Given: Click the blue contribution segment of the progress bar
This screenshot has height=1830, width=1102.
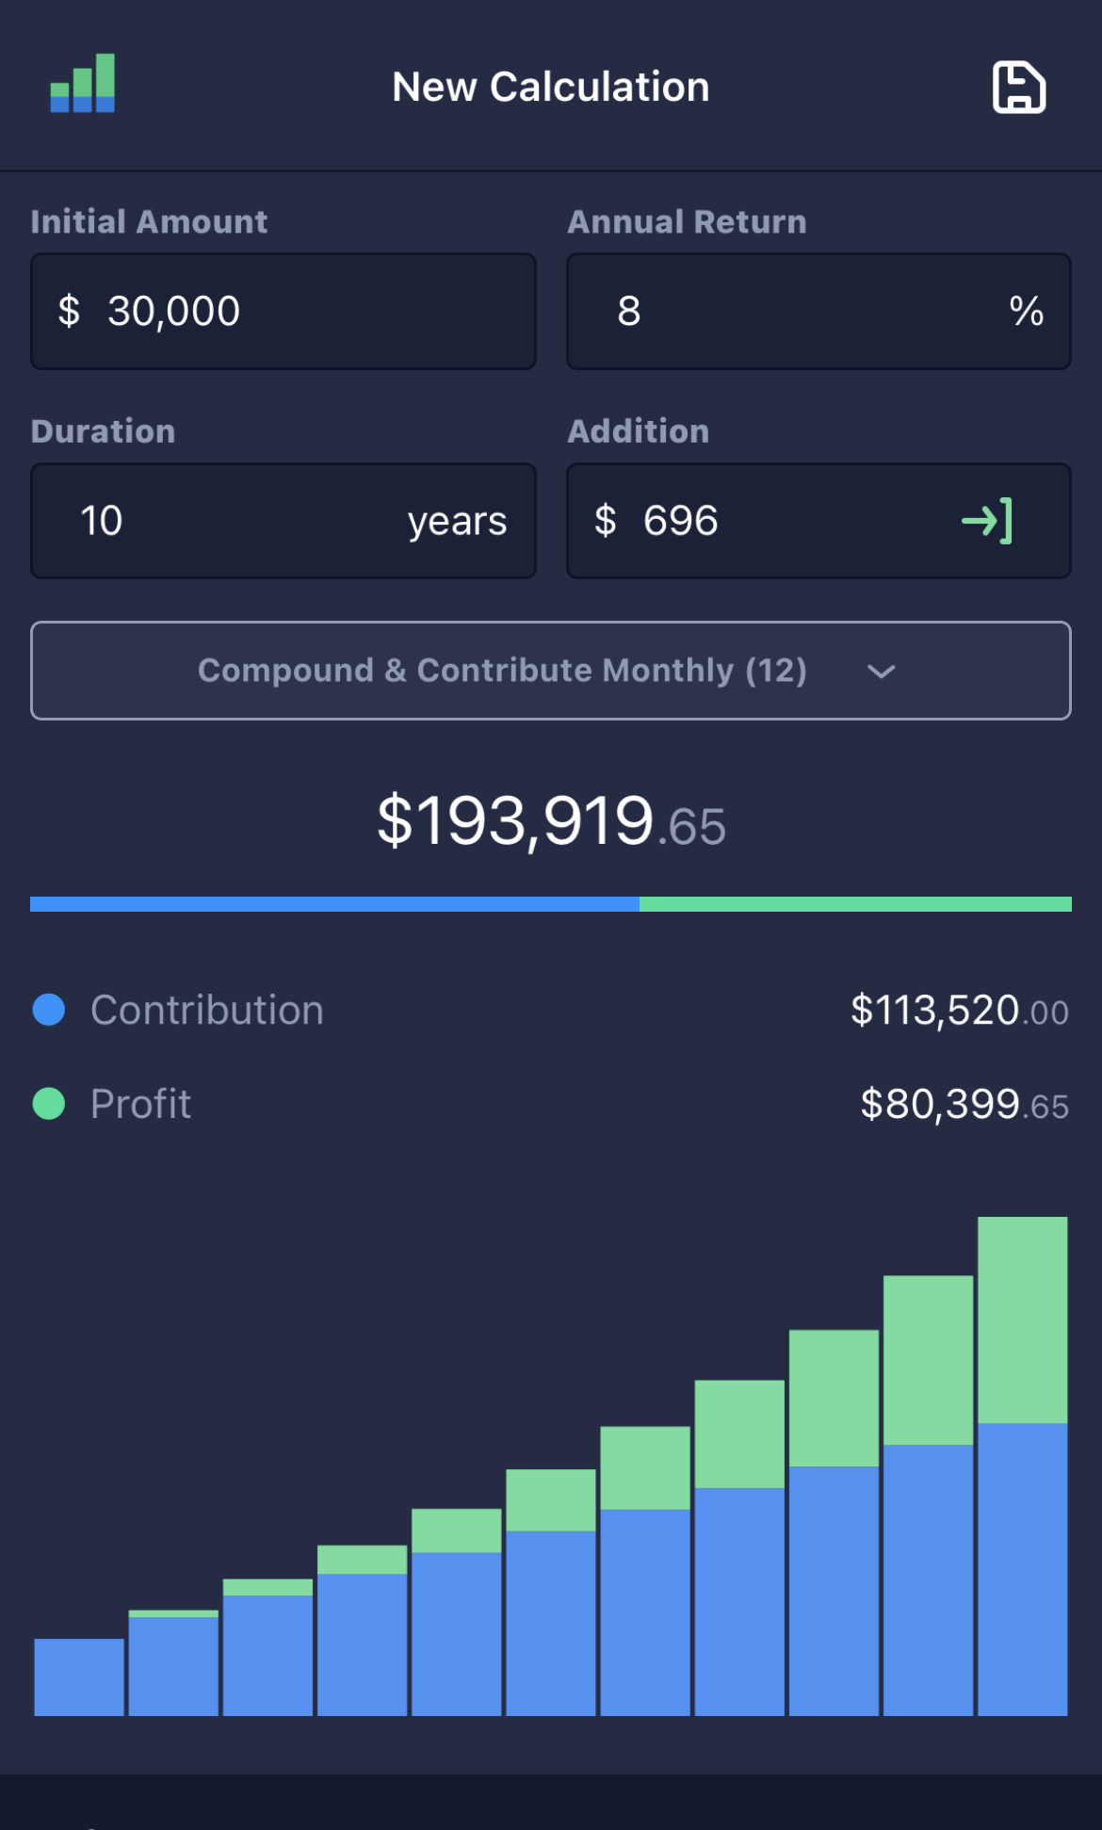Looking at the screenshot, I should pos(334,904).
